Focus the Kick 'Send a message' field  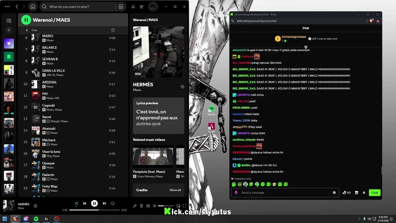285,193
